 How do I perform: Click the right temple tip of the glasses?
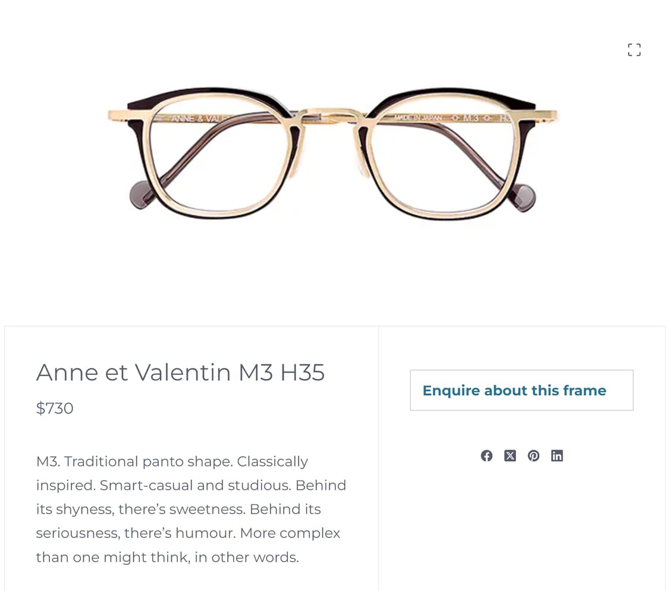[524, 198]
